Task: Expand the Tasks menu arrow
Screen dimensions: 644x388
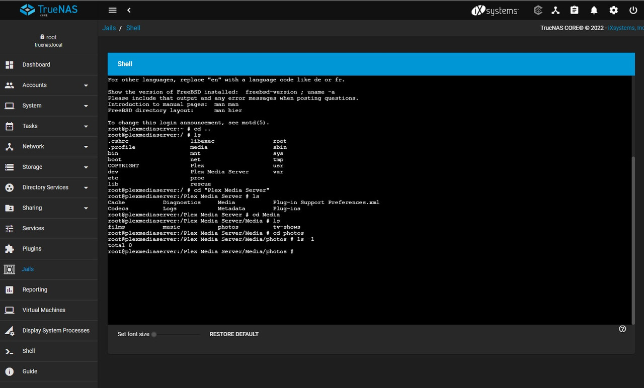Action: click(x=86, y=126)
